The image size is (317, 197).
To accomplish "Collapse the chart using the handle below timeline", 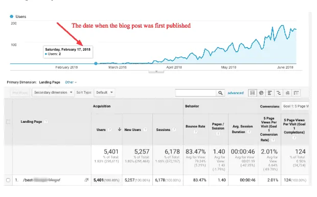I will tap(156, 72).
